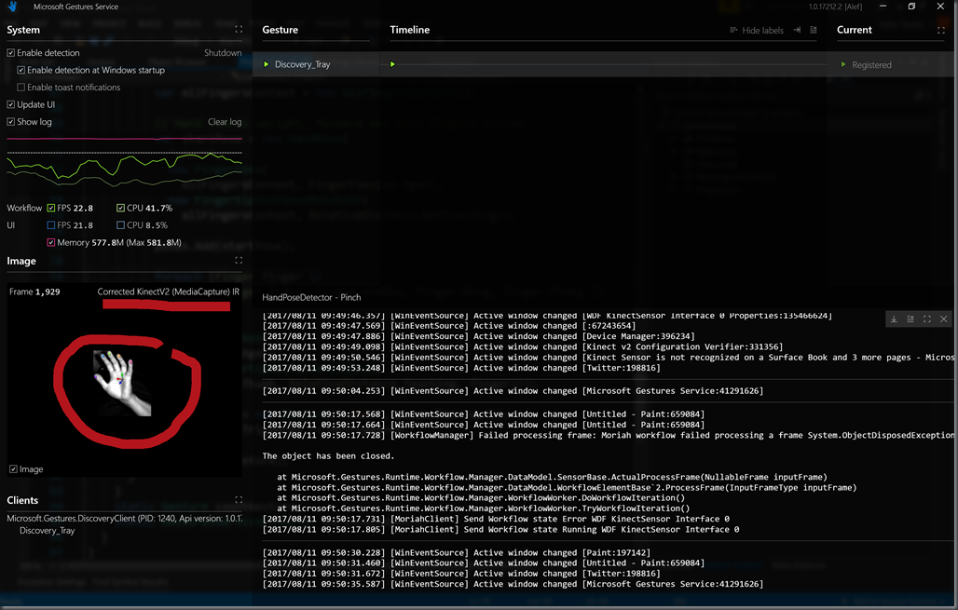Click the log line with Paint:197142
The height and width of the screenshot is (610, 958).
tap(457, 552)
